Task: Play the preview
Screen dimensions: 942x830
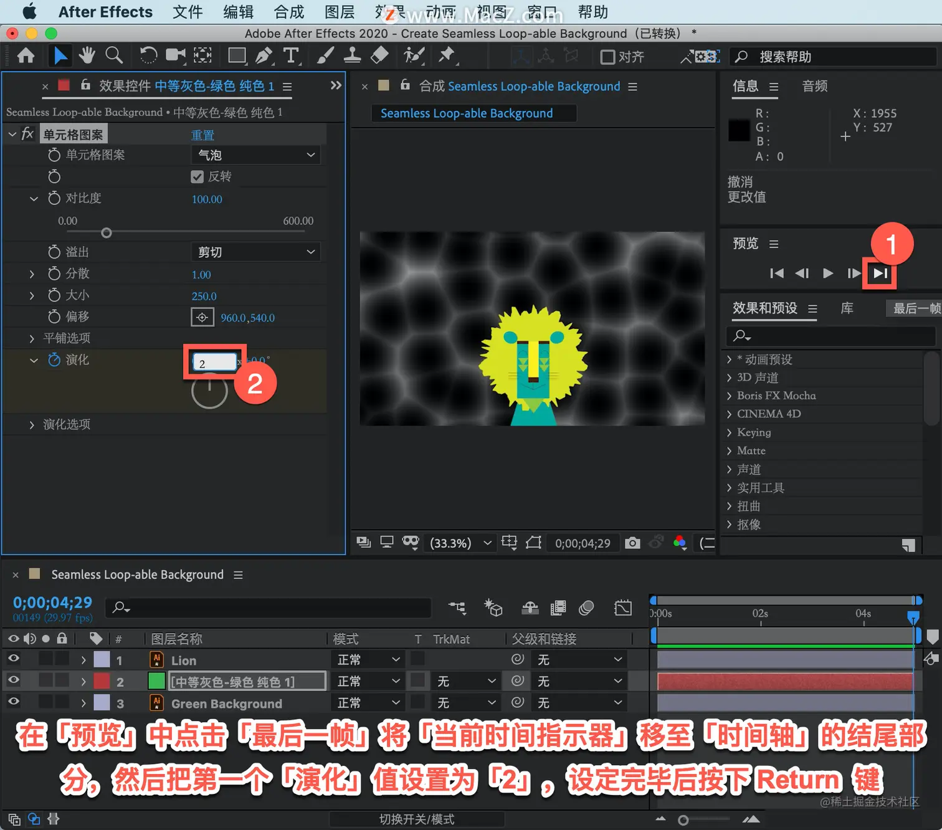Action: [828, 273]
